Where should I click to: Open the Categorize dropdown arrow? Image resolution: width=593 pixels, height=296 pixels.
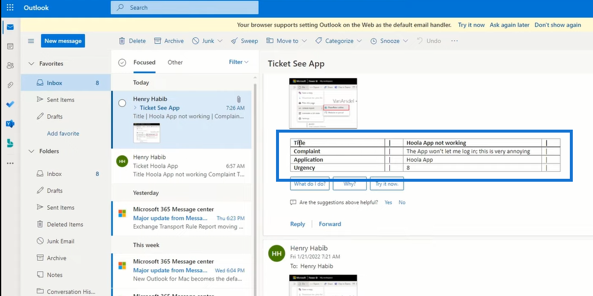tap(359, 41)
